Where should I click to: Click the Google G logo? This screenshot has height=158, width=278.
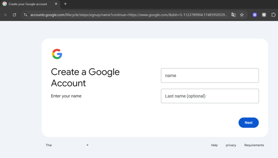tap(57, 54)
